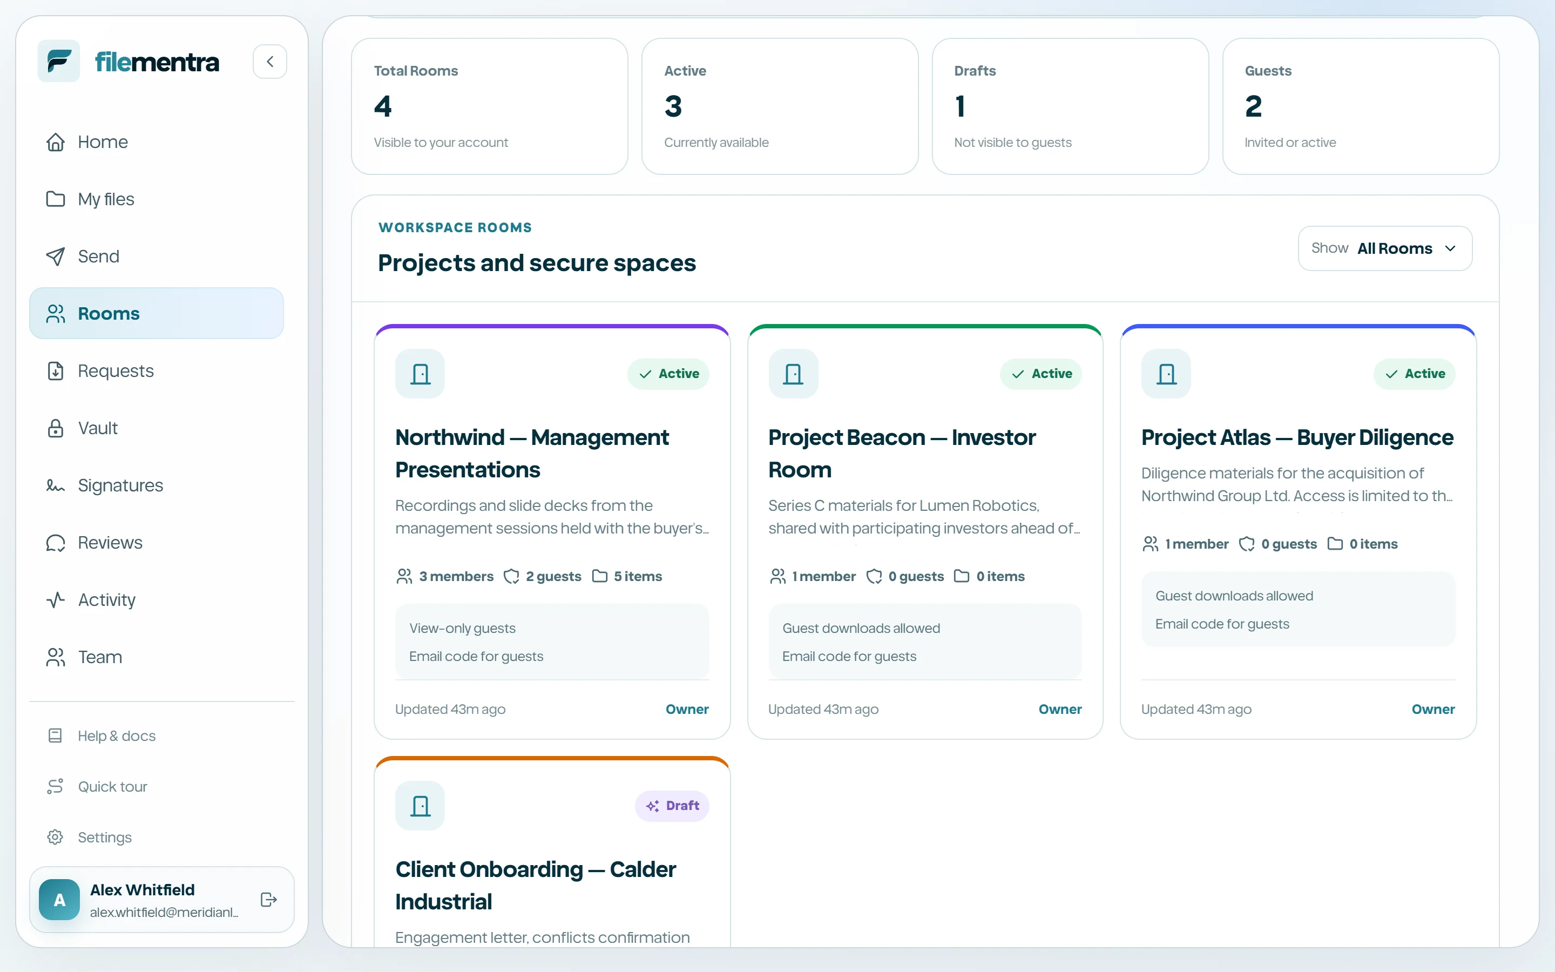Viewport: 1555px width, 972px height.
Task: Click the My files folder icon
Action: 56,199
